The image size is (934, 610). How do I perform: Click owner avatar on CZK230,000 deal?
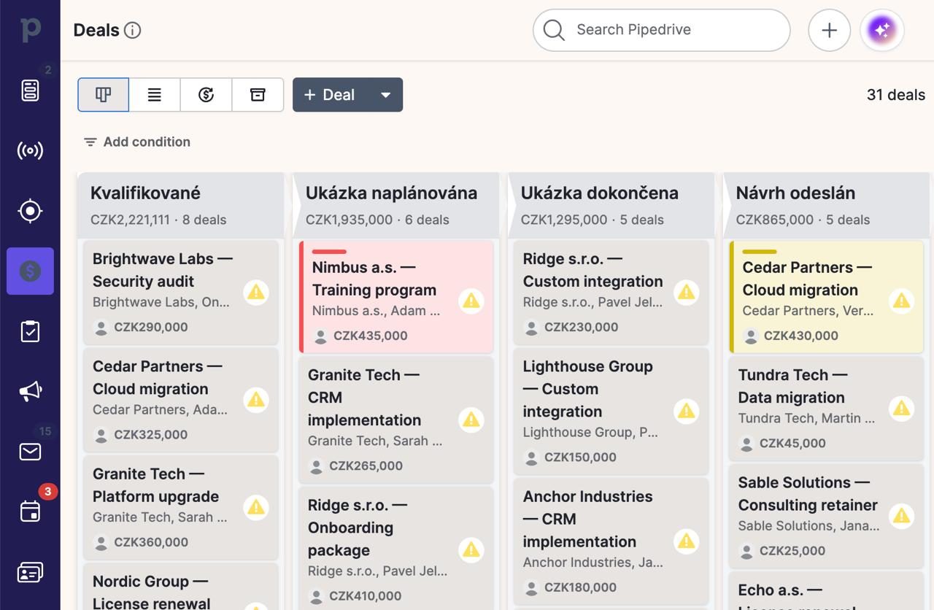(x=531, y=328)
